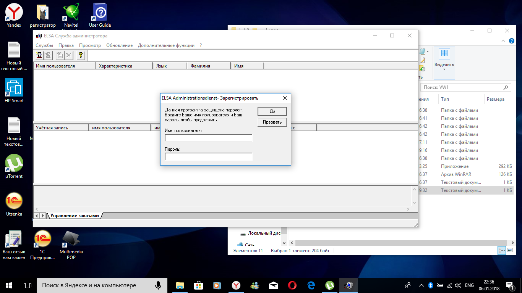522x293 pixels.
Task: Click the yellow question mark help icon
Action: click(x=80, y=55)
